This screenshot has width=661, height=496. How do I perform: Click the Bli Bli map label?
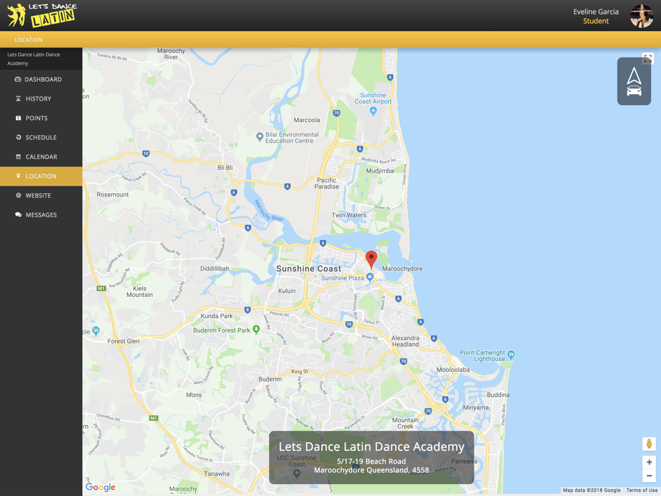(x=225, y=167)
